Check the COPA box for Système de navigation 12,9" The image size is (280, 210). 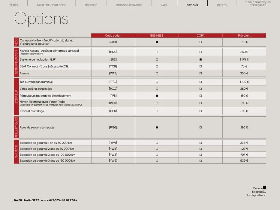click(x=200, y=59)
